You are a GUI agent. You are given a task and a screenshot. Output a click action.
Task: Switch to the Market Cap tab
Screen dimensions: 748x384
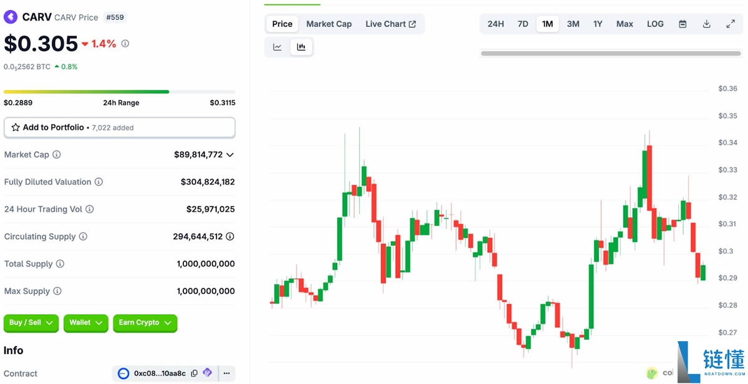(328, 24)
